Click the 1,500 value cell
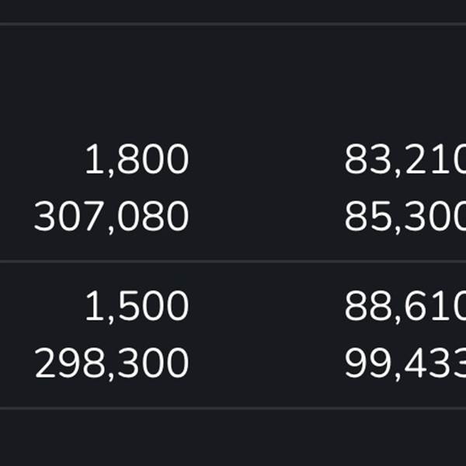This screenshot has height=466, width=466. click(137, 307)
